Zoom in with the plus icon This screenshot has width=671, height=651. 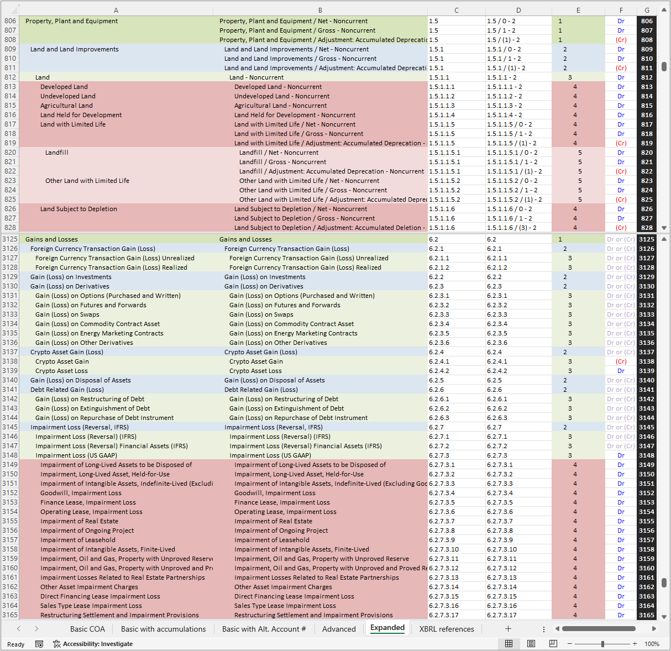tap(634, 644)
